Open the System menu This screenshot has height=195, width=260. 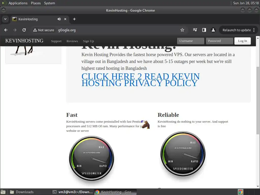50,3
